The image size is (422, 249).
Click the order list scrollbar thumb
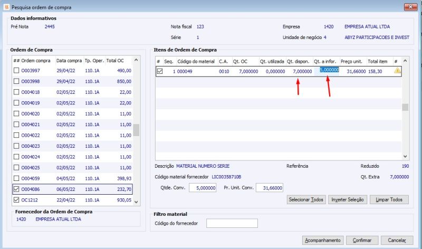136,130
